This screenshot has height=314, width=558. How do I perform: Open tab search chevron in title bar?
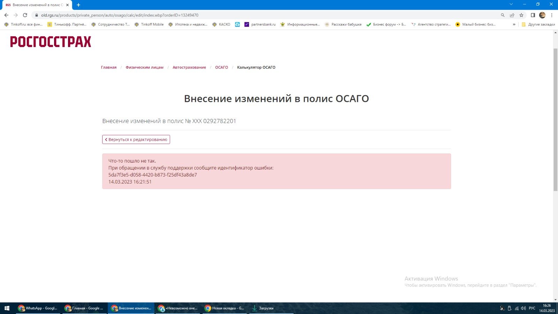point(511,4)
